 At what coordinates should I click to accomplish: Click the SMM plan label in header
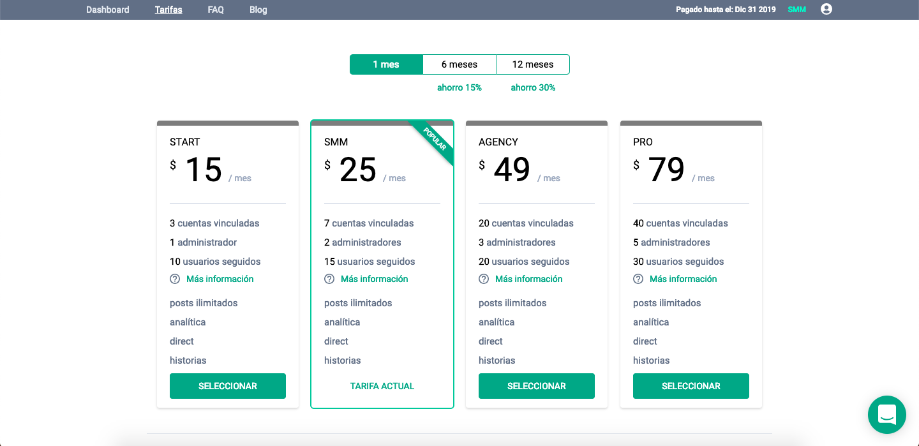[x=797, y=10]
